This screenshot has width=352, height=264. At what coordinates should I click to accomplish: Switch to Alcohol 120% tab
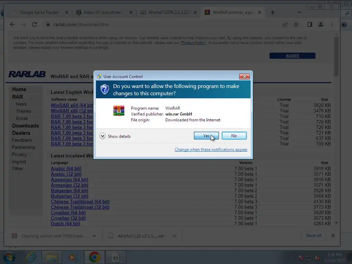168,12
